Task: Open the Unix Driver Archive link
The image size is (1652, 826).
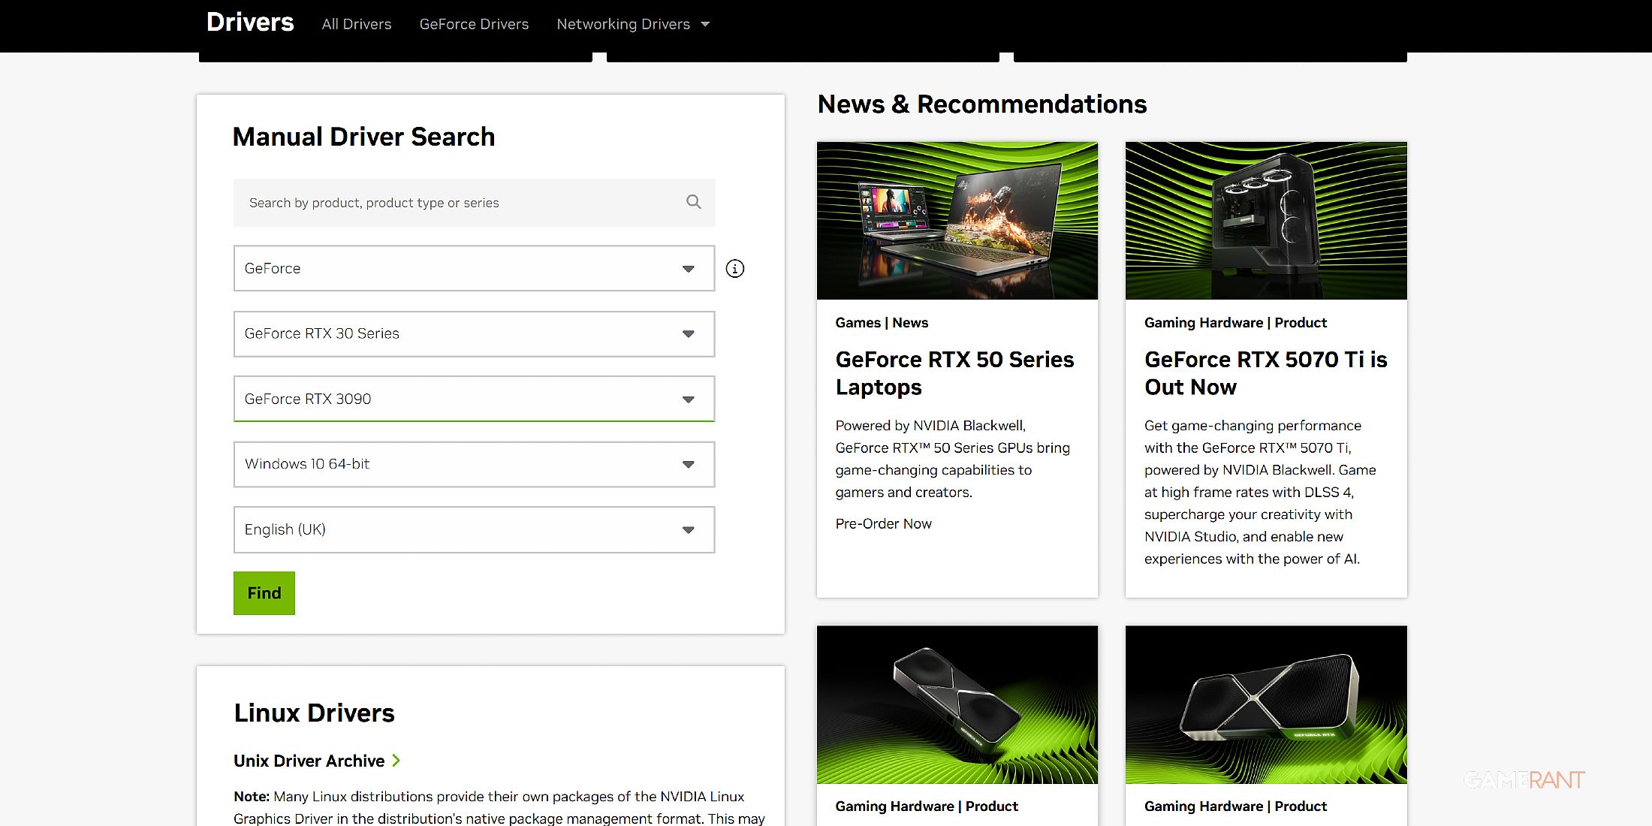Action: click(x=309, y=761)
